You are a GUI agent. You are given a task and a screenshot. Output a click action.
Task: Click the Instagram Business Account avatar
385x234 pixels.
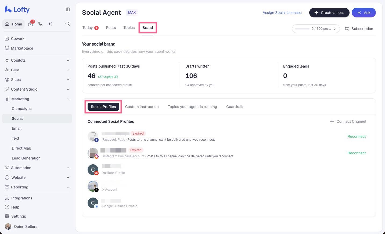[x=93, y=153]
